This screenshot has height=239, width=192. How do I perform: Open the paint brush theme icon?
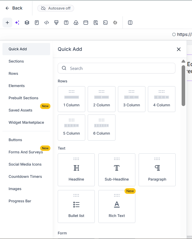56,23
